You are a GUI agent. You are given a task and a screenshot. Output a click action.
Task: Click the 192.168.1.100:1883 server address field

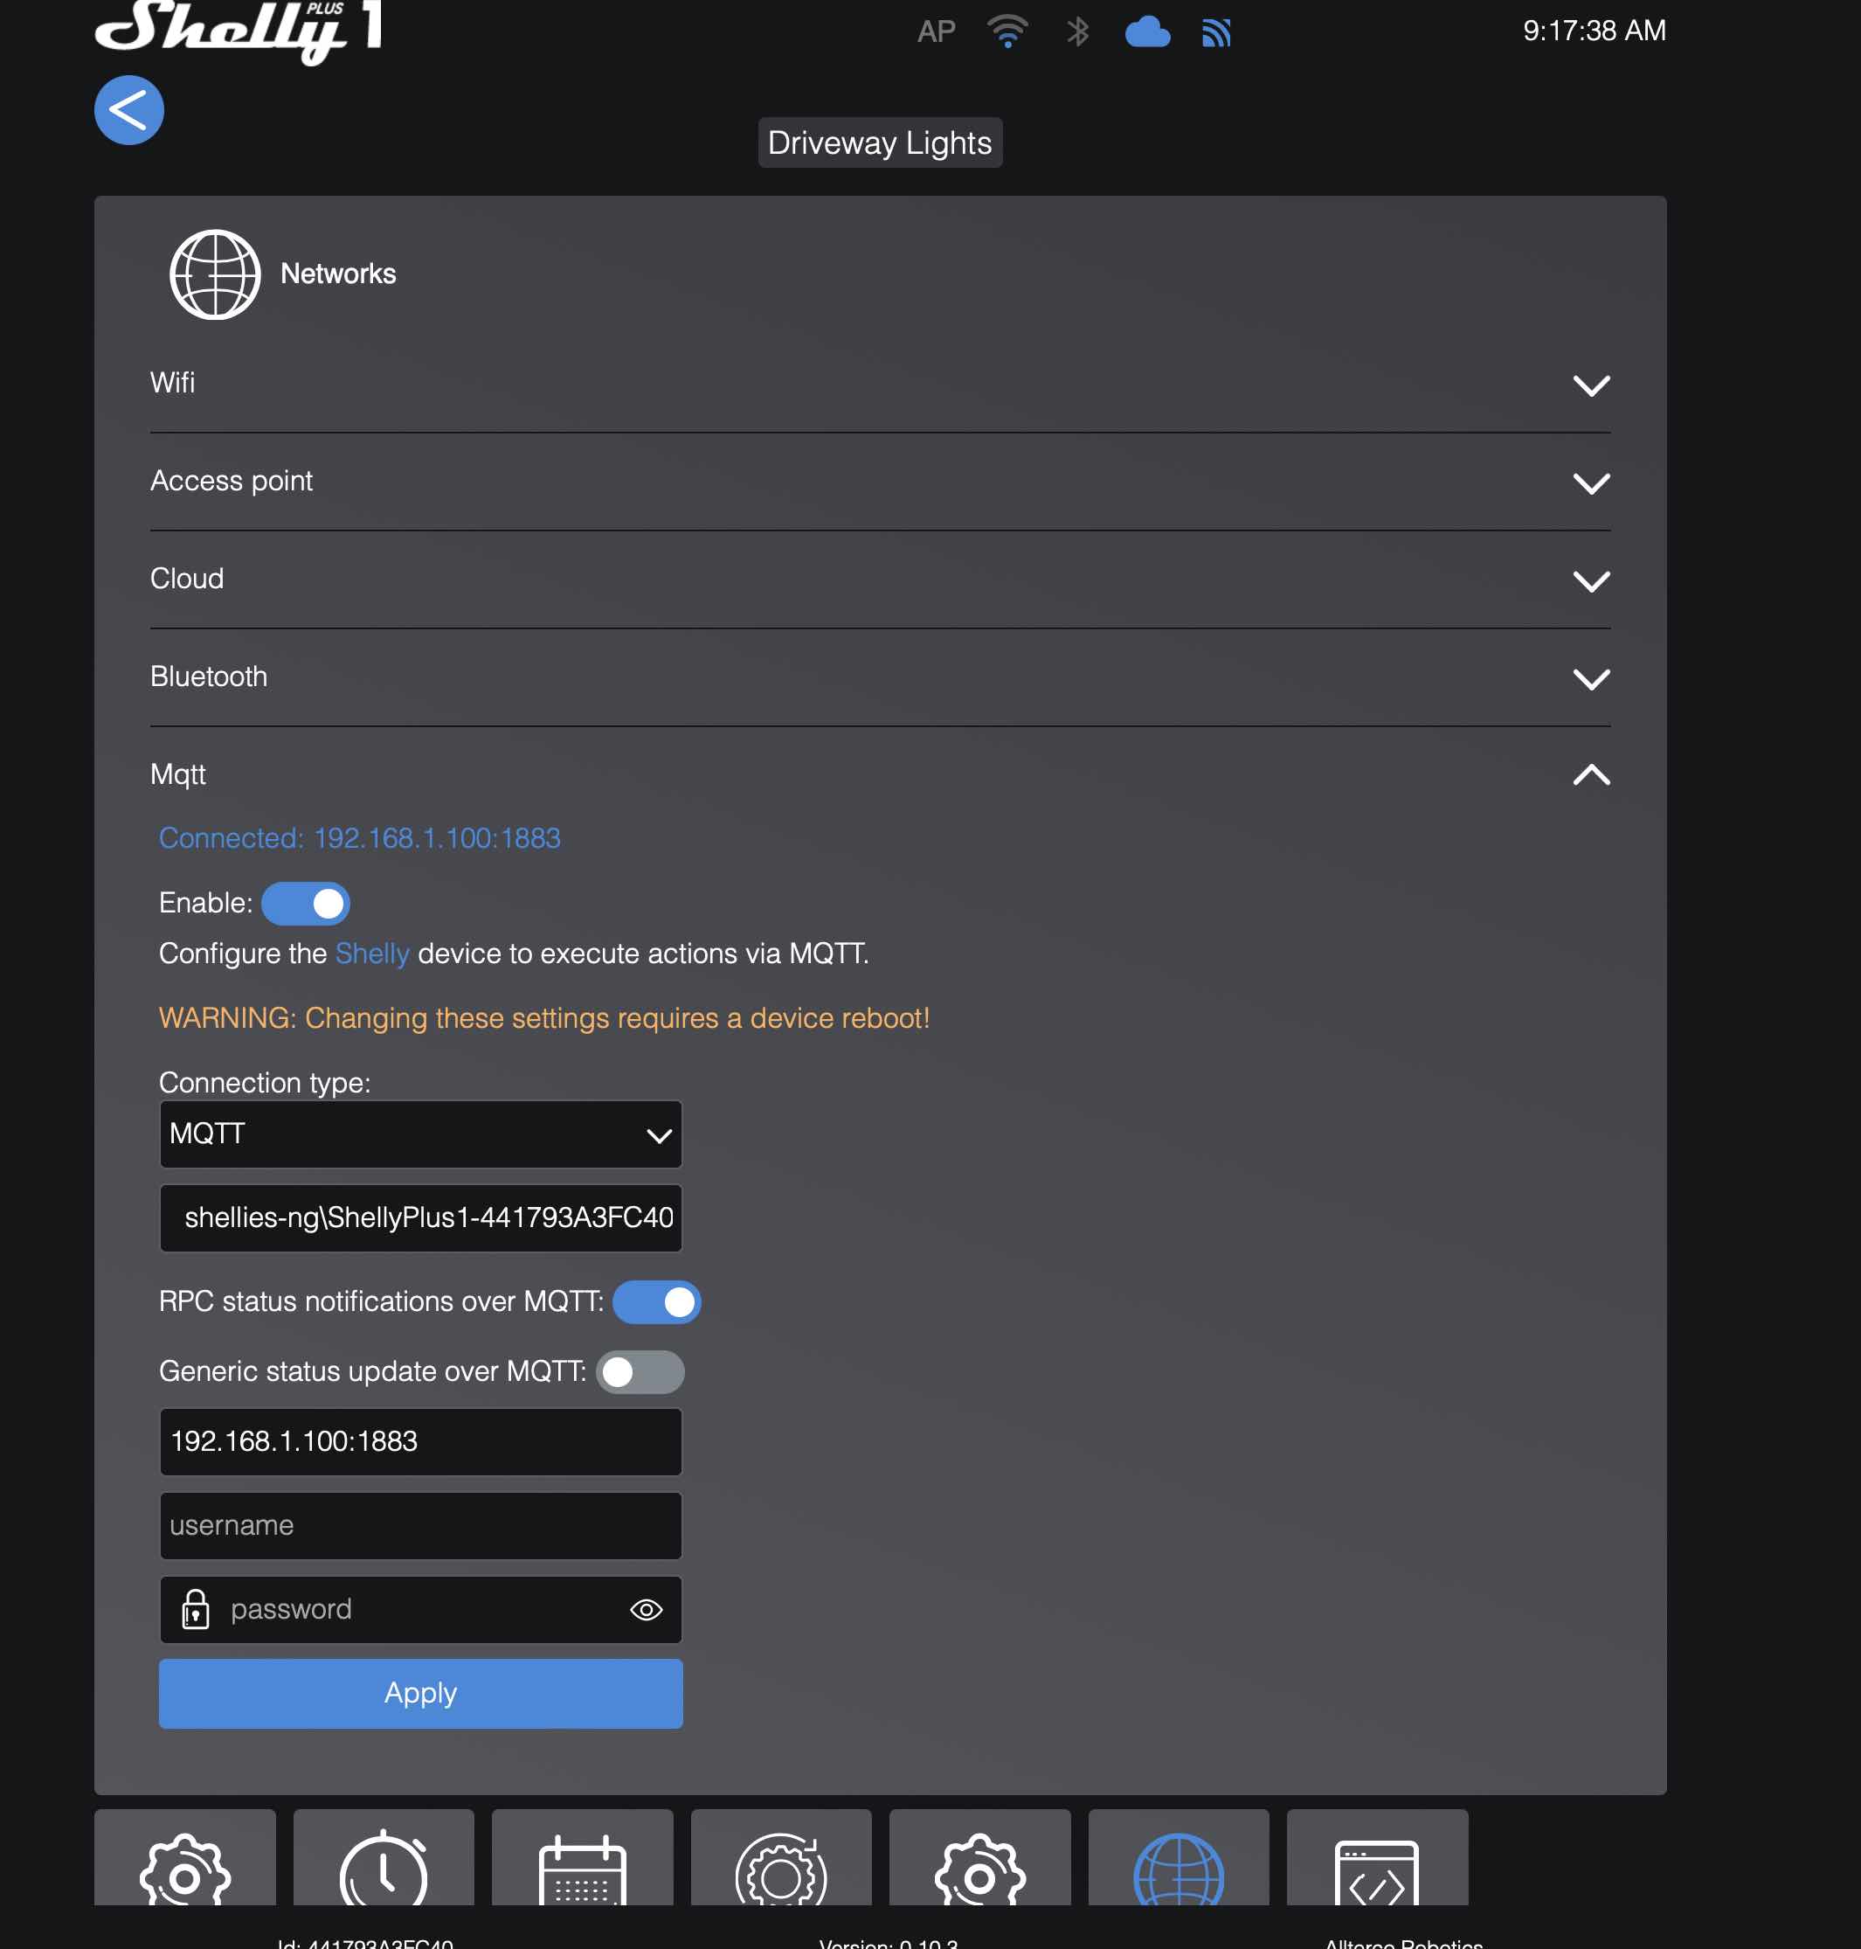(420, 1442)
